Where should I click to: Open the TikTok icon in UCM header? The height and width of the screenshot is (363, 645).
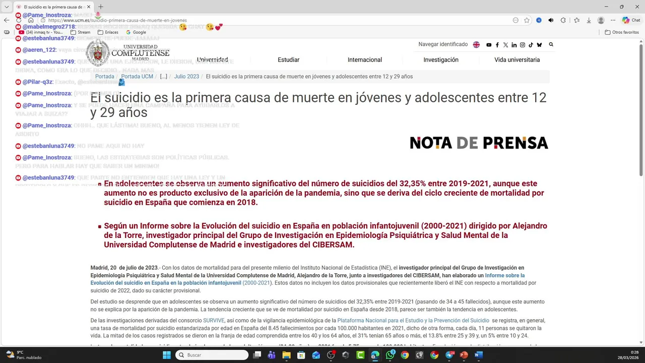point(531,45)
